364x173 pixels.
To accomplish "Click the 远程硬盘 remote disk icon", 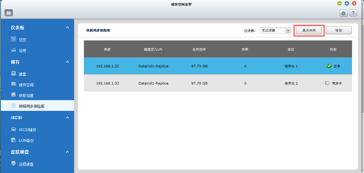I will 14,164.
